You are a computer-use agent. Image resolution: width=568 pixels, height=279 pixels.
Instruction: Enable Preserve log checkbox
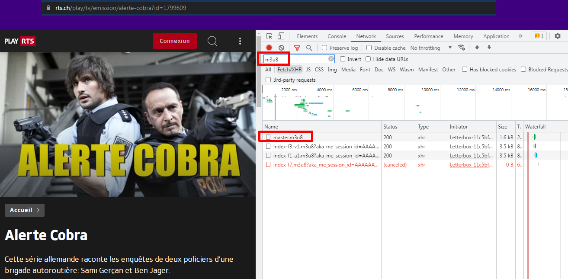[x=324, y=48]
